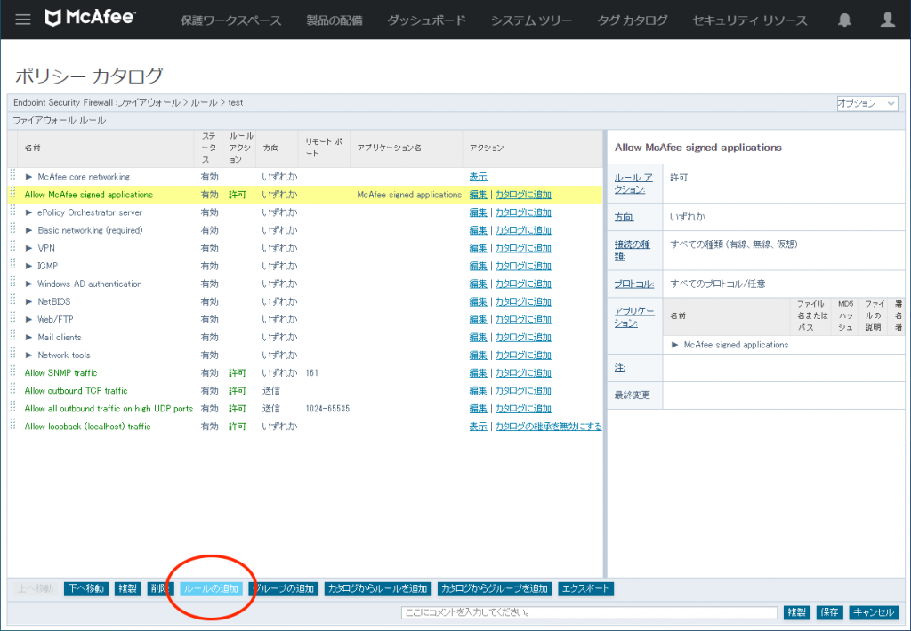
Task: Open the user account icon
Action: pyautogui.click(x=887, y=20)
